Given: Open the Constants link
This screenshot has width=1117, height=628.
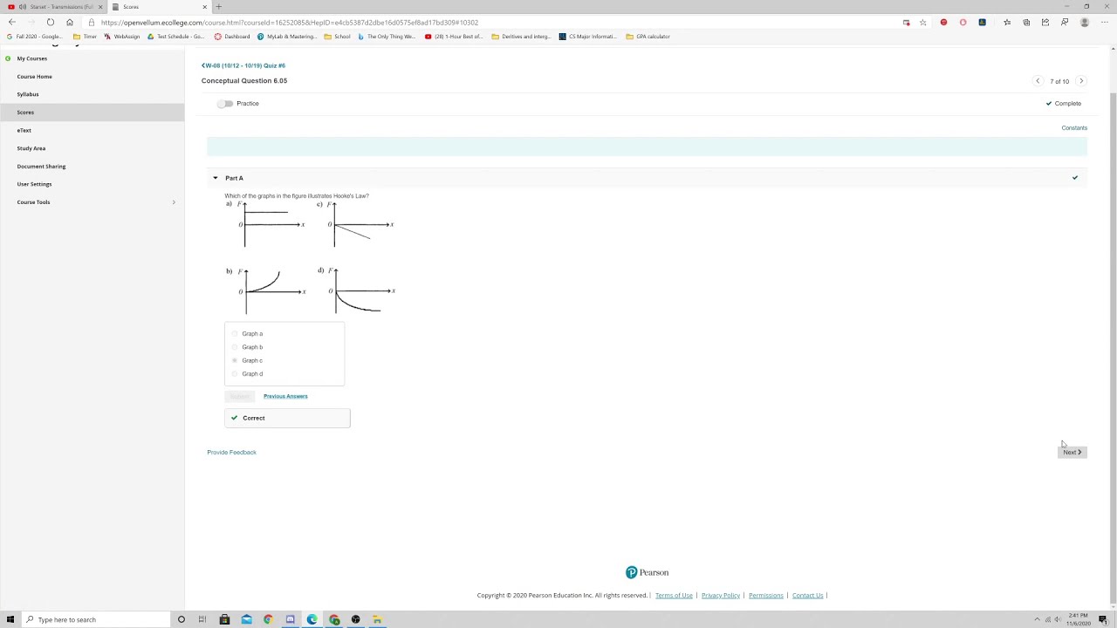Looking at the screenshot, I should point(1074,128).
